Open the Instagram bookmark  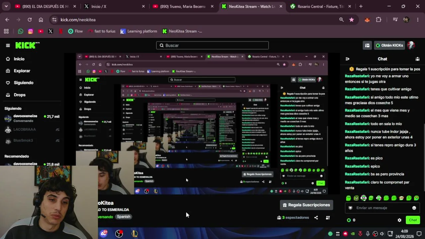pos(31,31)
